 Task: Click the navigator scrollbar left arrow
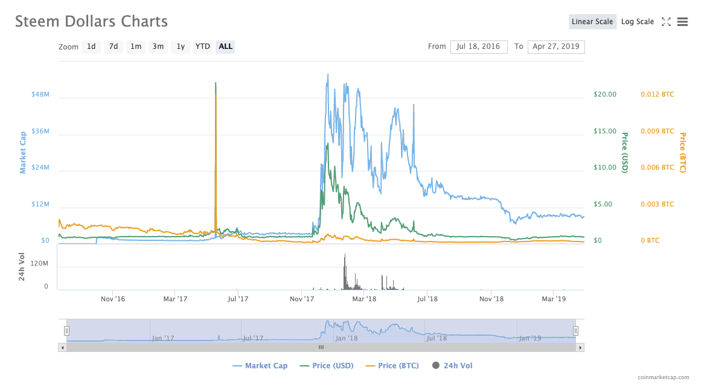(63, 348)
